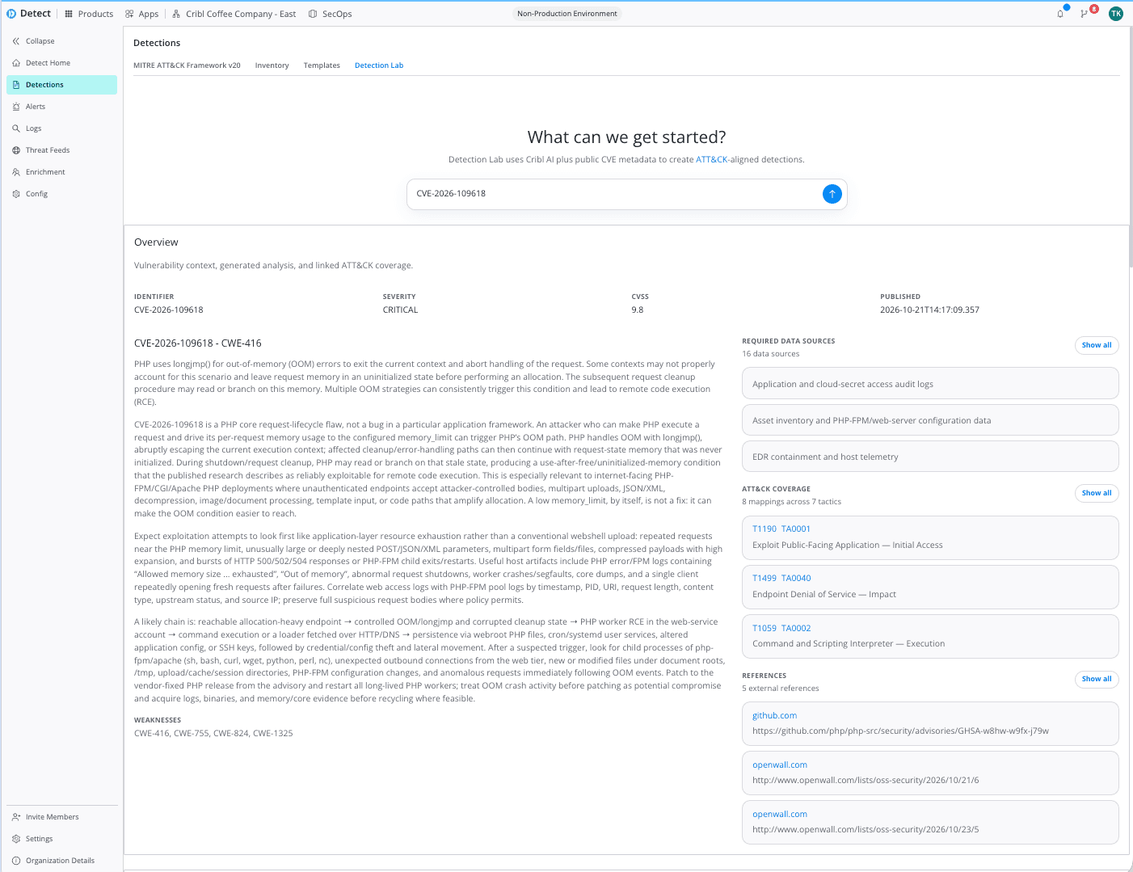1133x872 pixels.
Task: Go to Detect Home
Action: coord(61,63)
